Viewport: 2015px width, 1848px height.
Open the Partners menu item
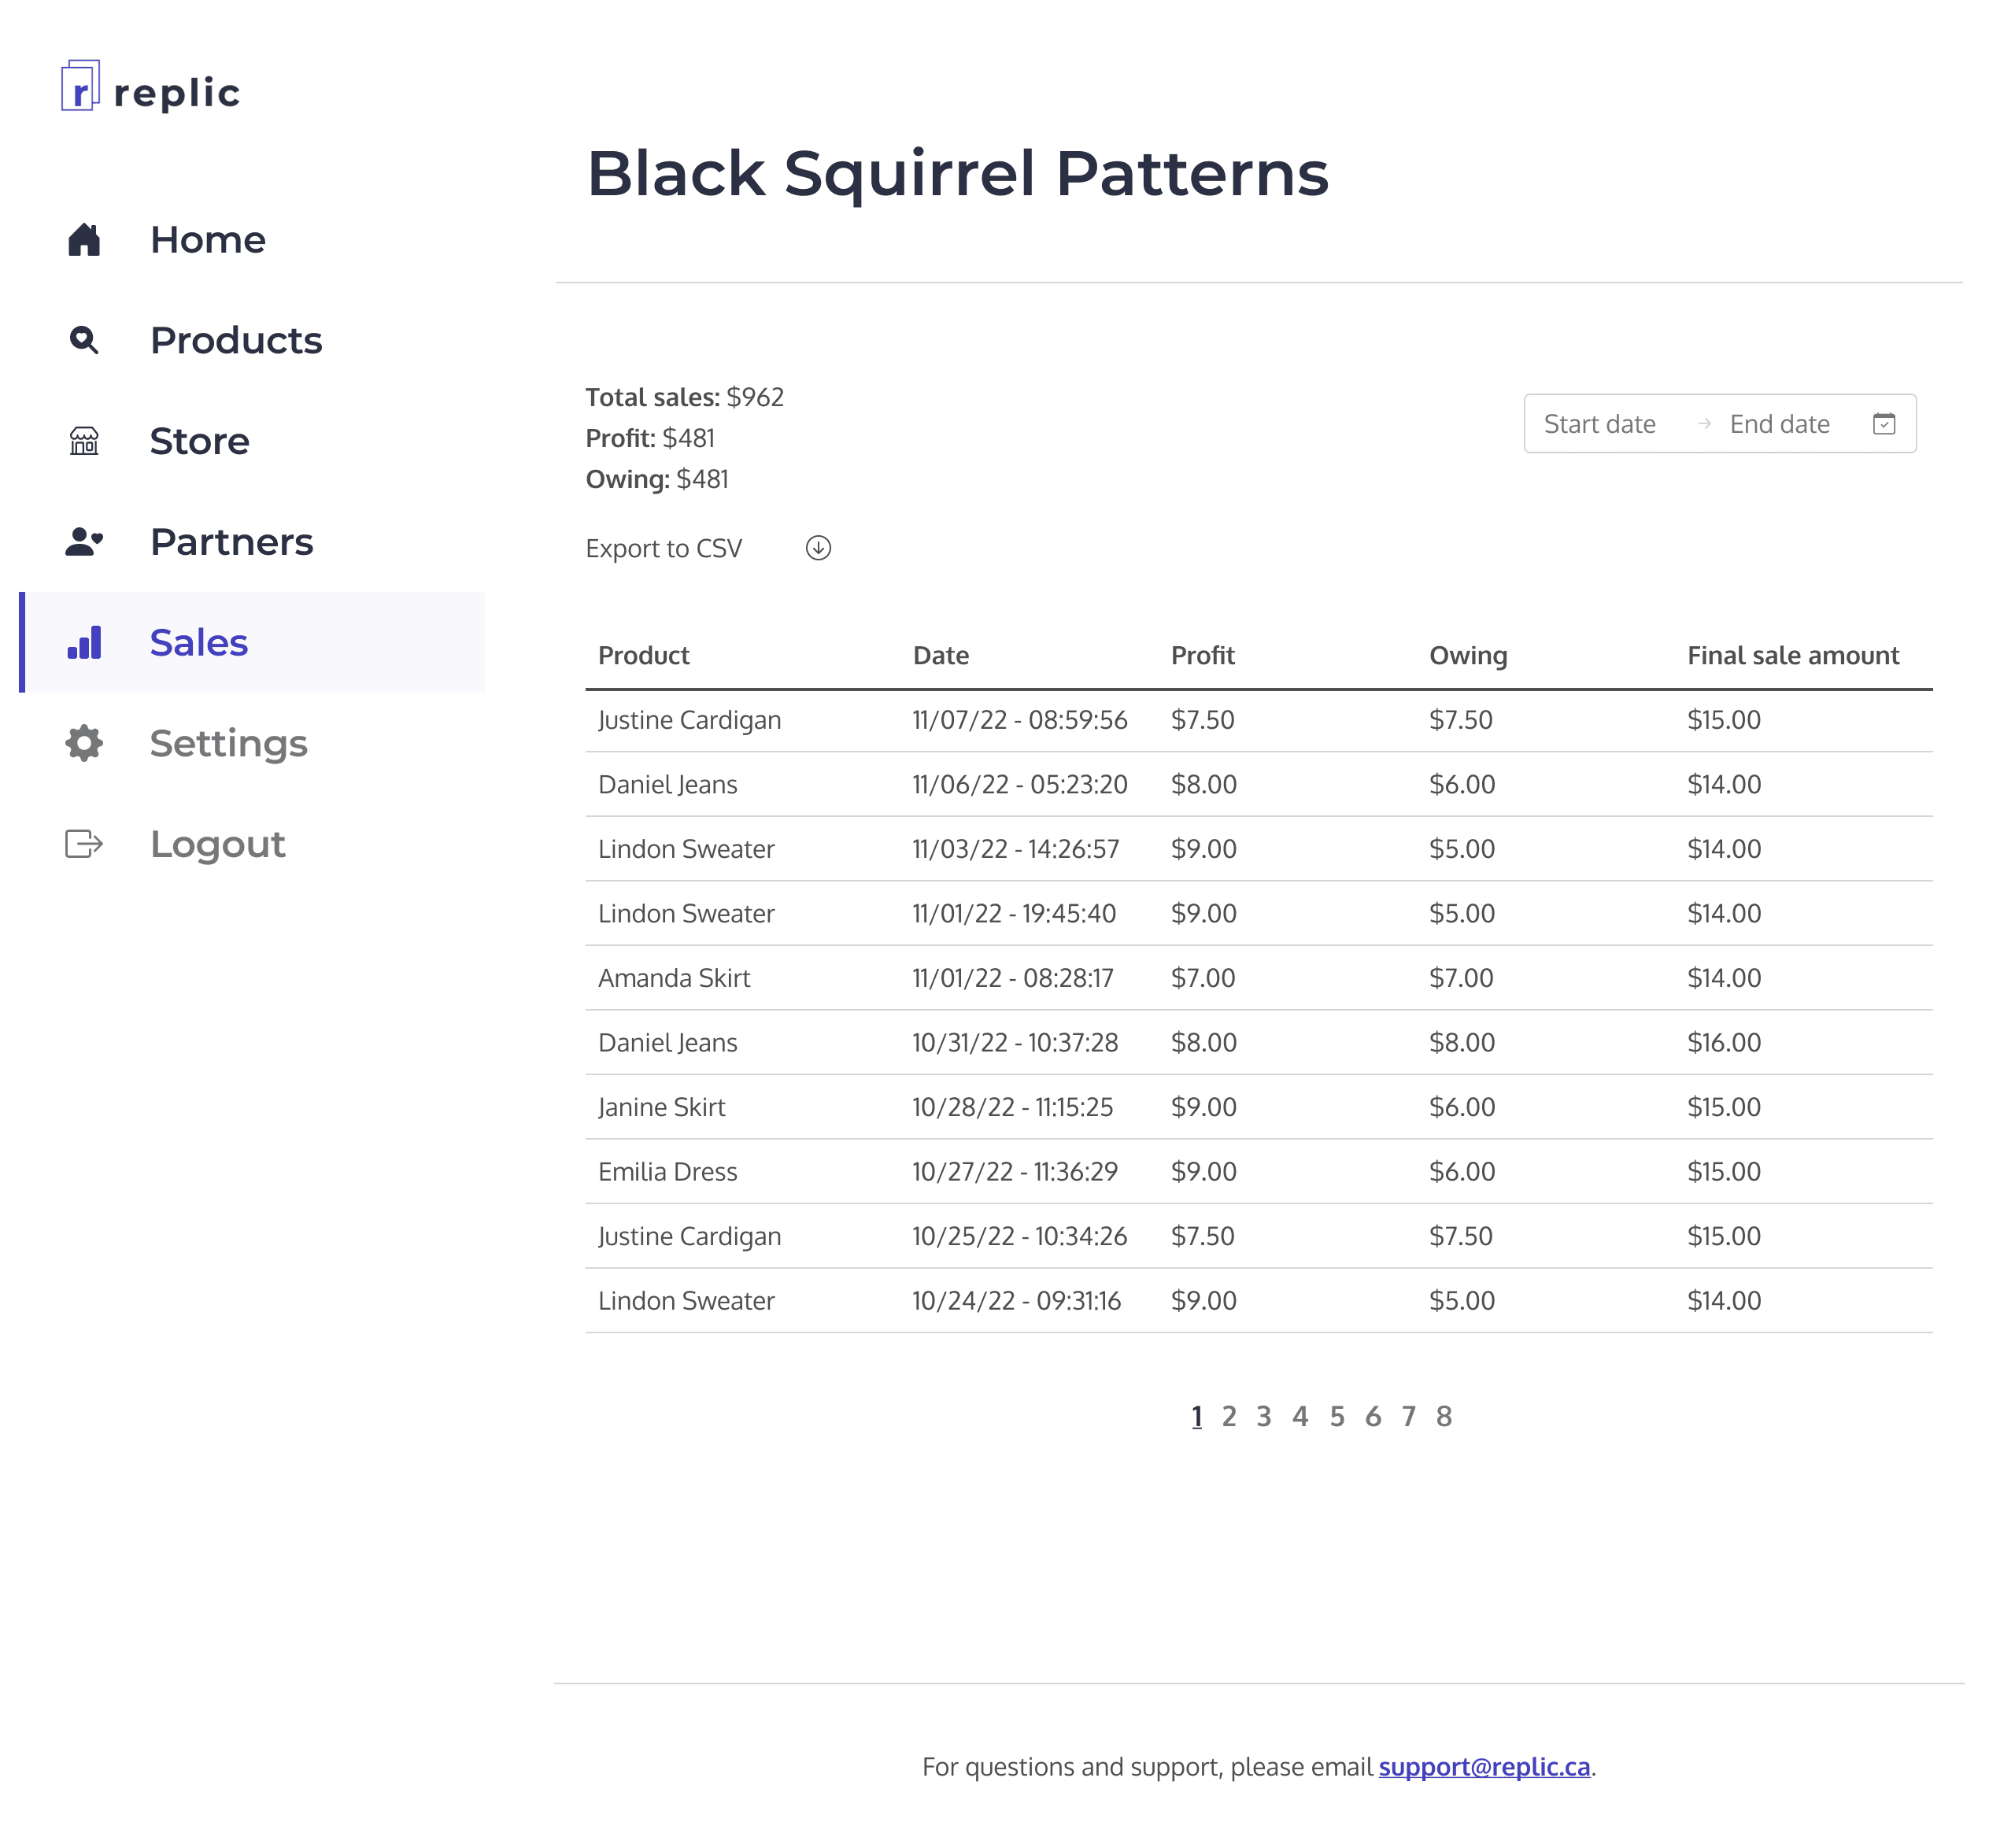[x=231, y=542]
